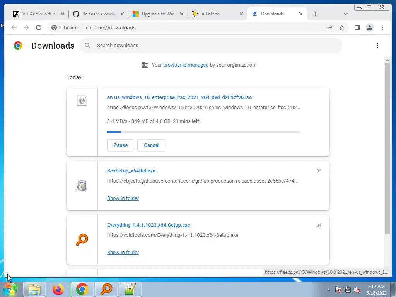
Task: Click the 3.4 MB/s download status text
Action: (x=153, y=121)
